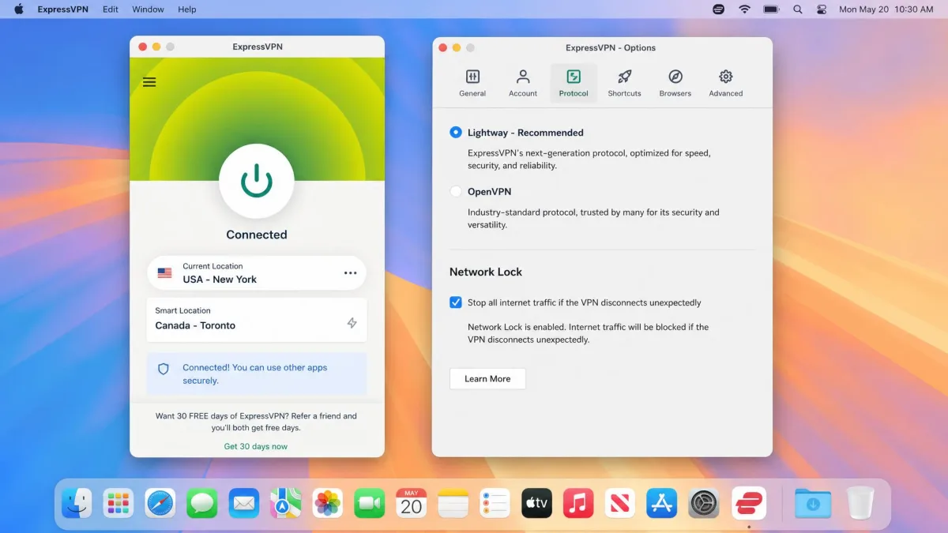Open Music from the Dock
948x533 pixels.
click(x=579, y=502)
